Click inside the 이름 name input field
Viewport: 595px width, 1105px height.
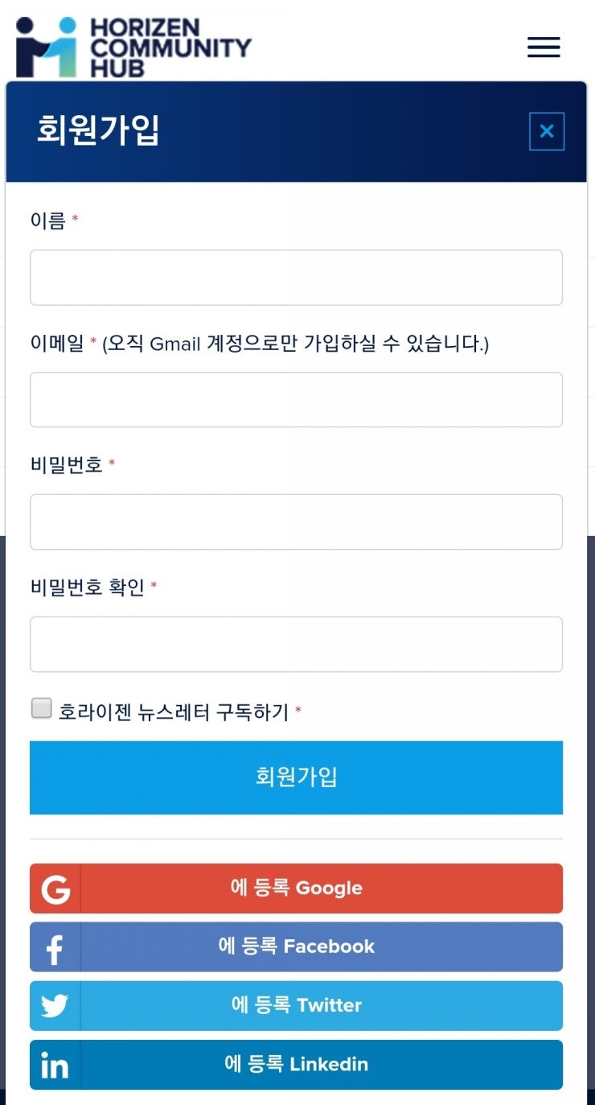click(296, 277)
